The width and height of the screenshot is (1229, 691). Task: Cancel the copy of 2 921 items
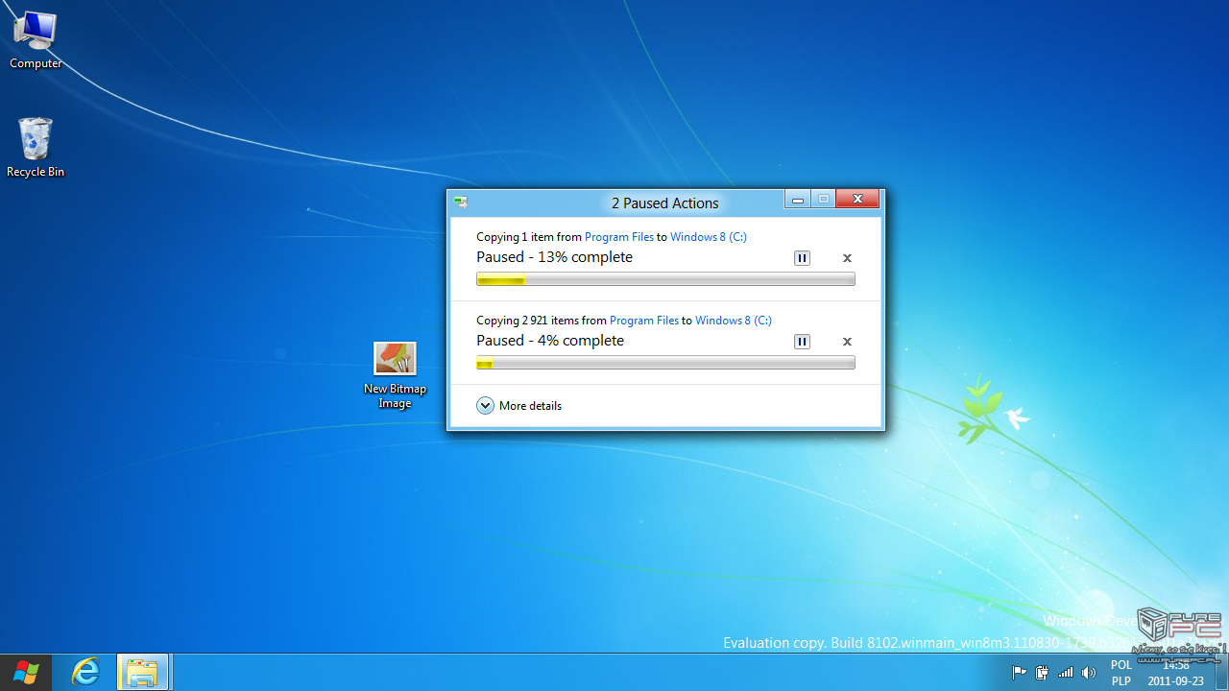pyautogui.click(x=847, y=342)
